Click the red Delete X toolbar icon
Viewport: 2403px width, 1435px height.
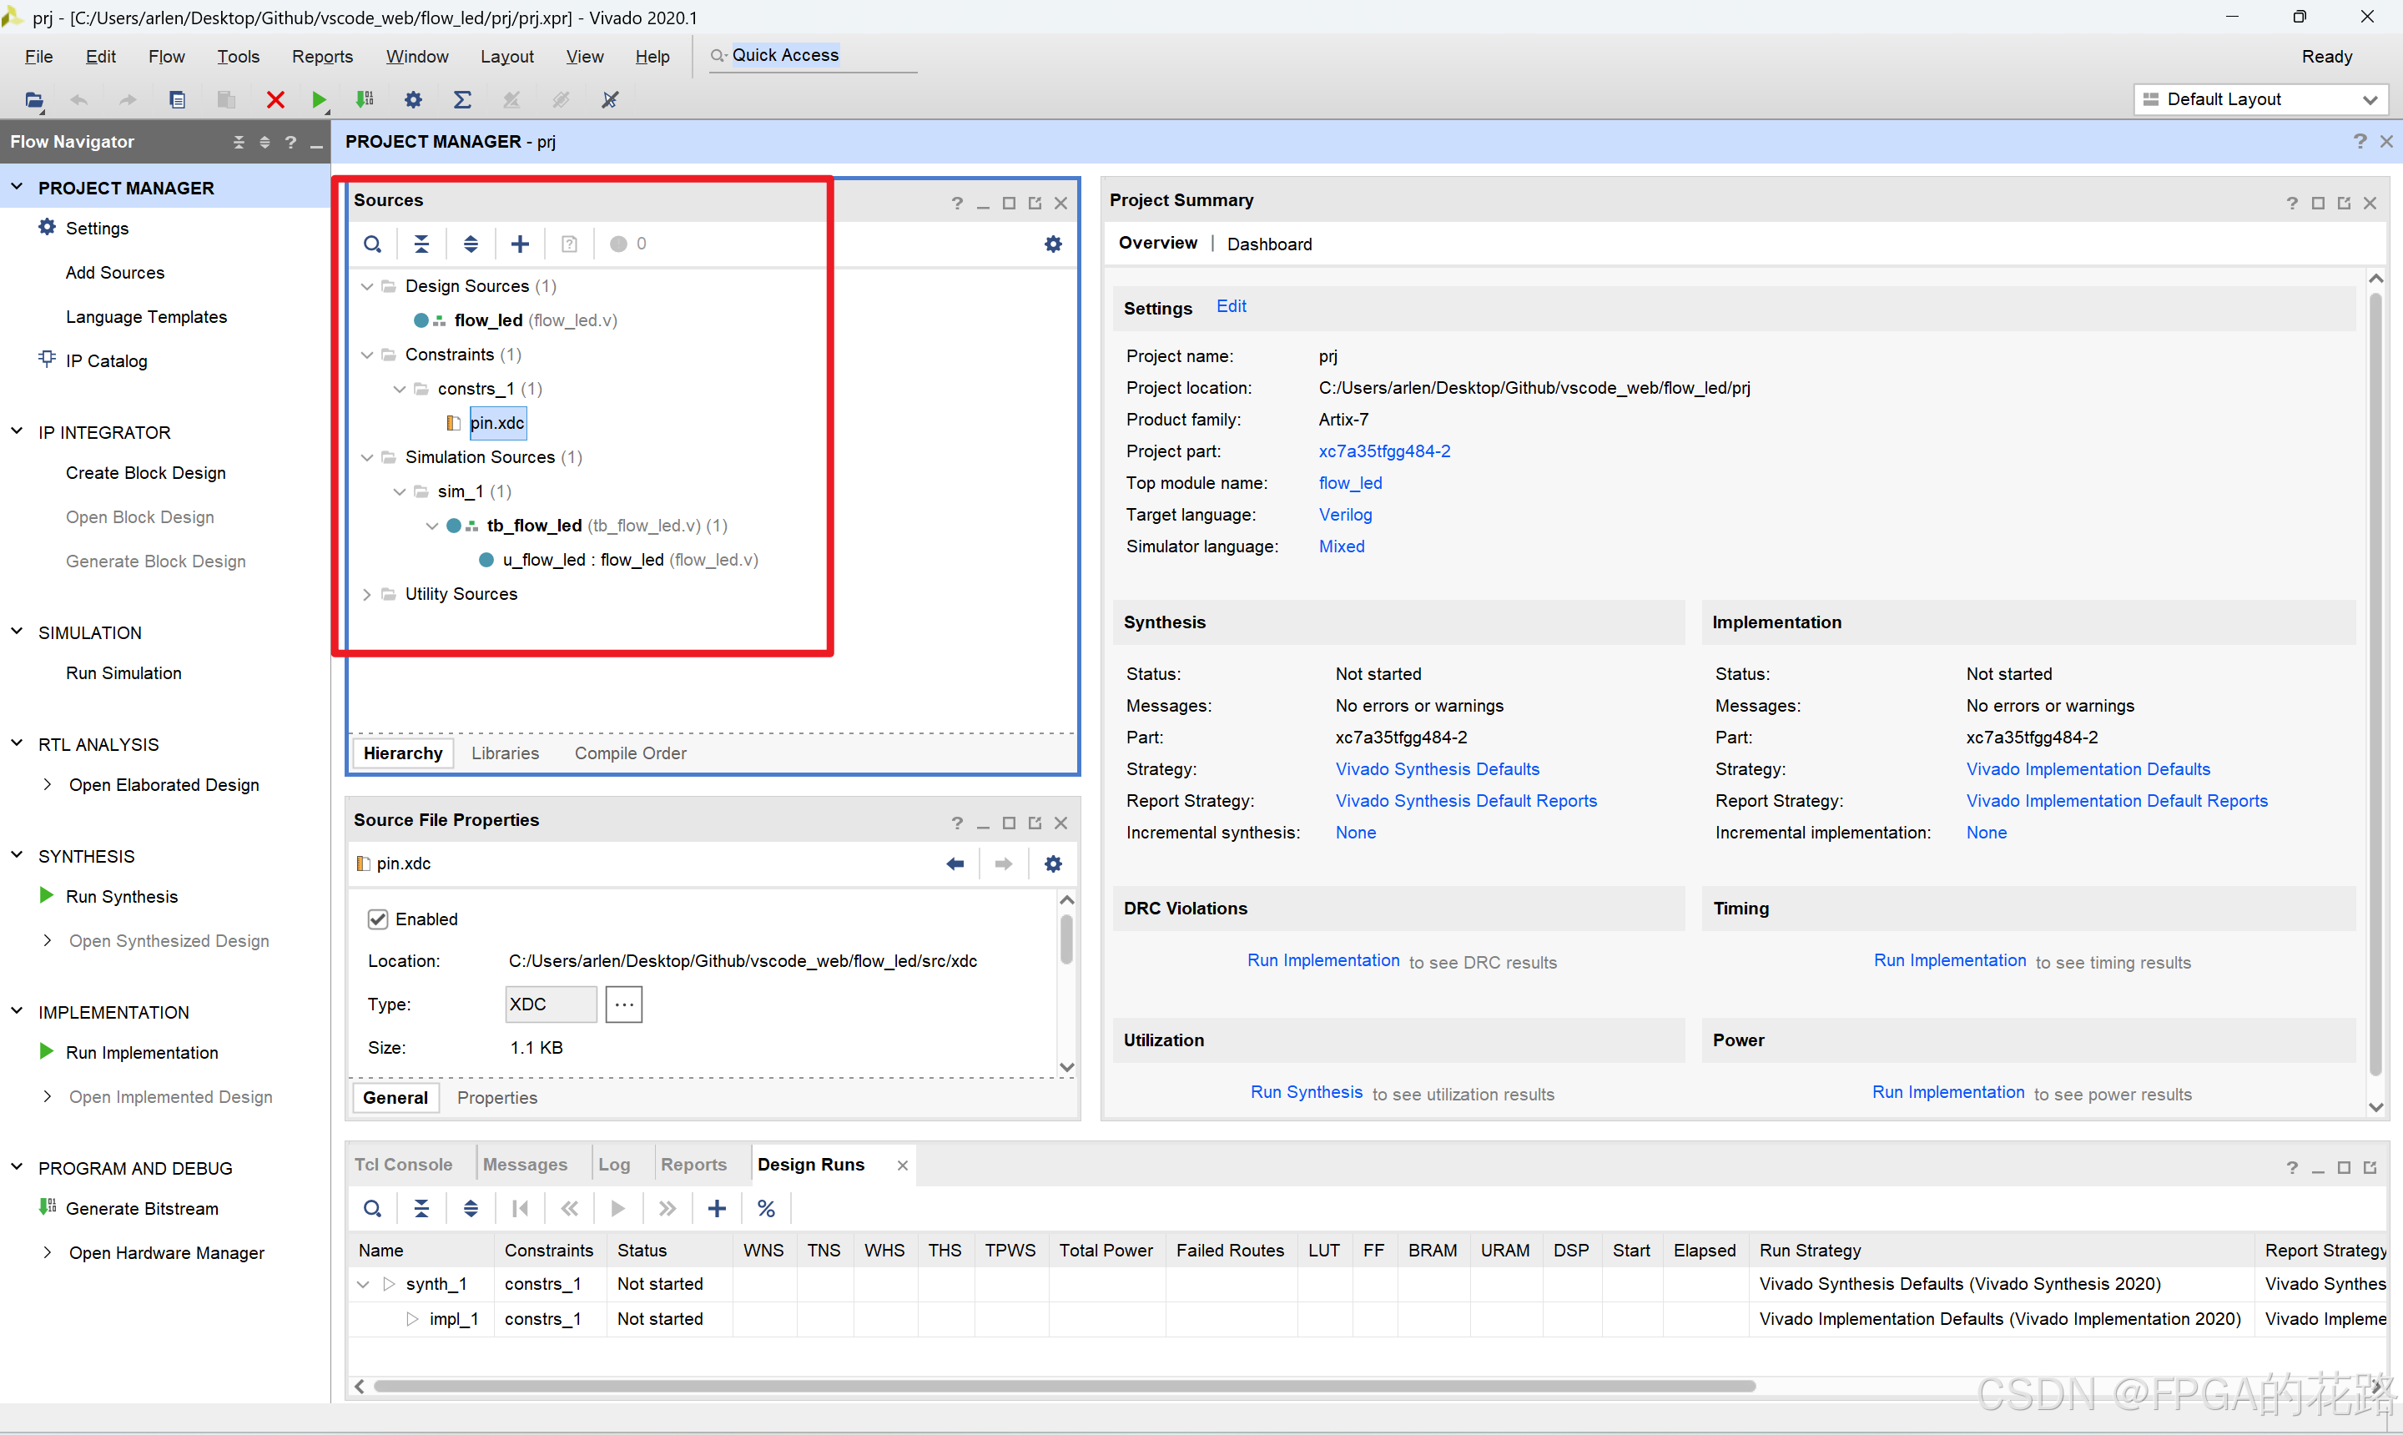(275, 99)
